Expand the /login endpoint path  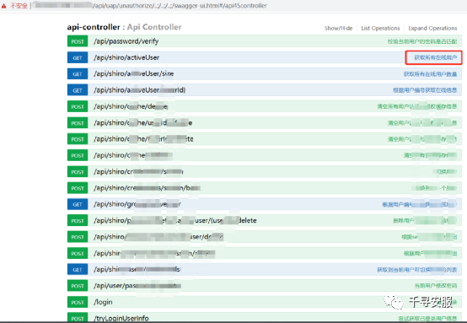click(103, 302)
